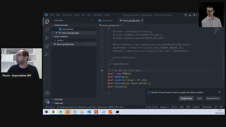Open WhatsApp from the taskbar

point(60,112)
